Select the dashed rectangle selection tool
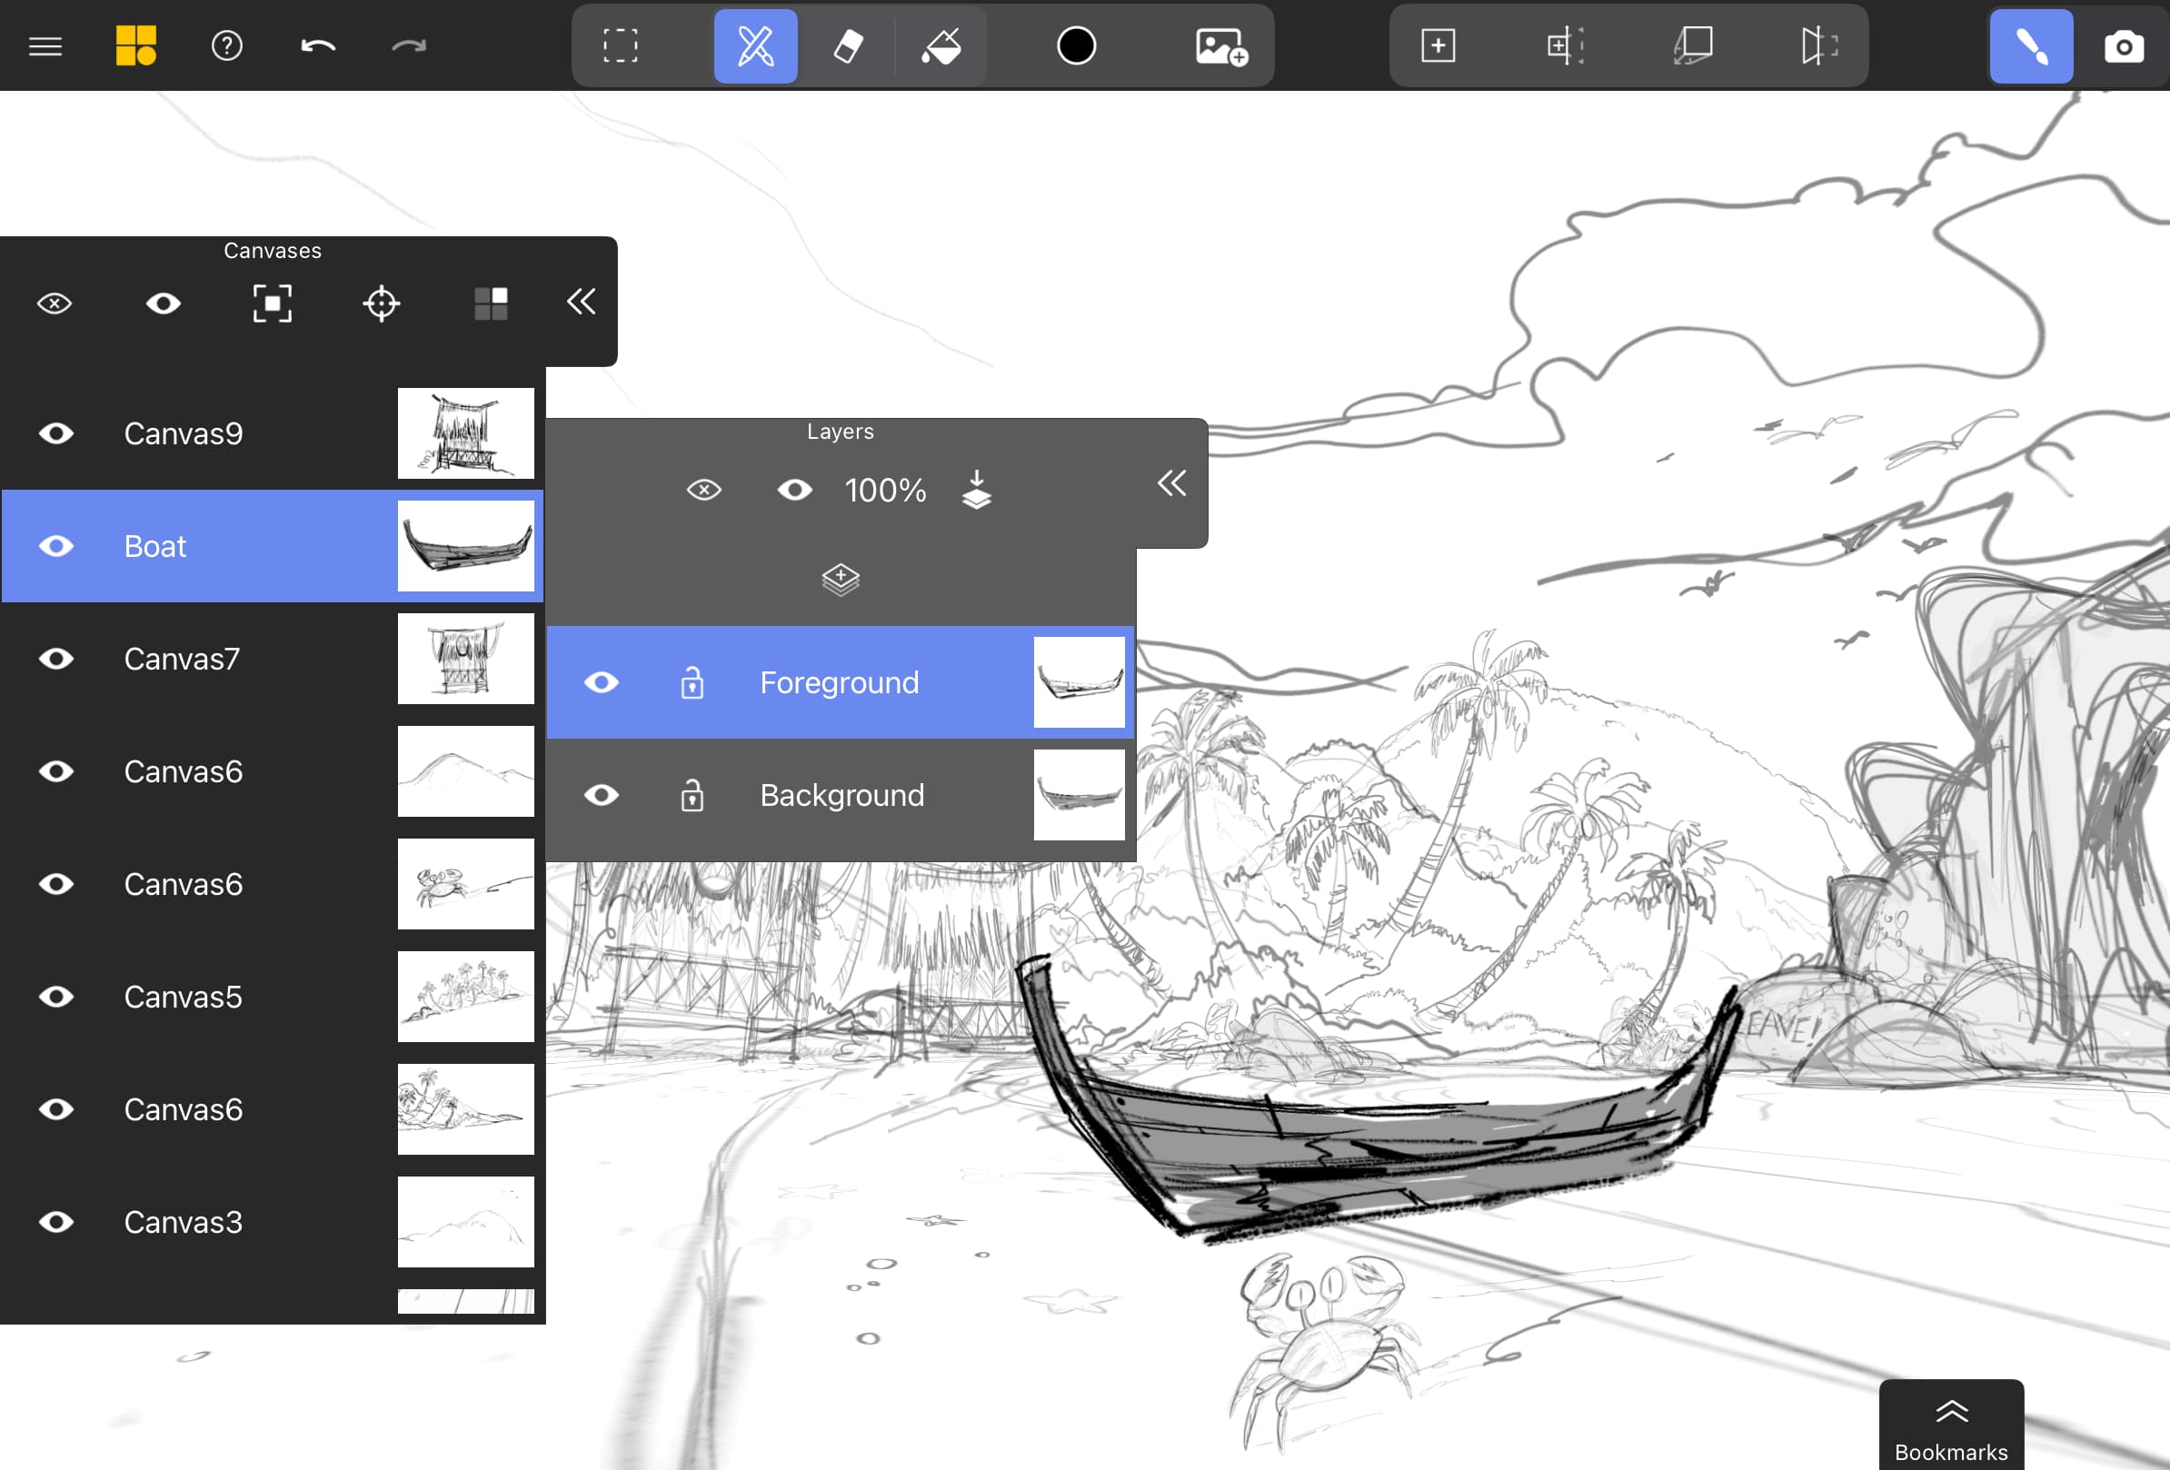 pyautogui.click(x=620, y=45)
